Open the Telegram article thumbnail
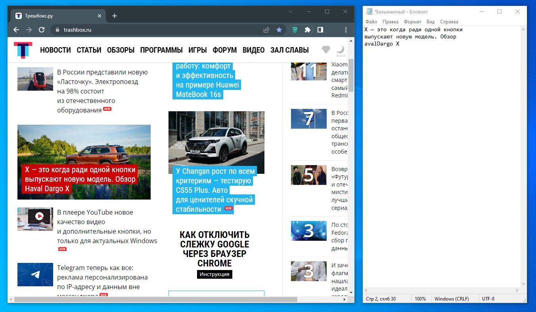This screenshot has height=312, width=536. click(35, 274)
